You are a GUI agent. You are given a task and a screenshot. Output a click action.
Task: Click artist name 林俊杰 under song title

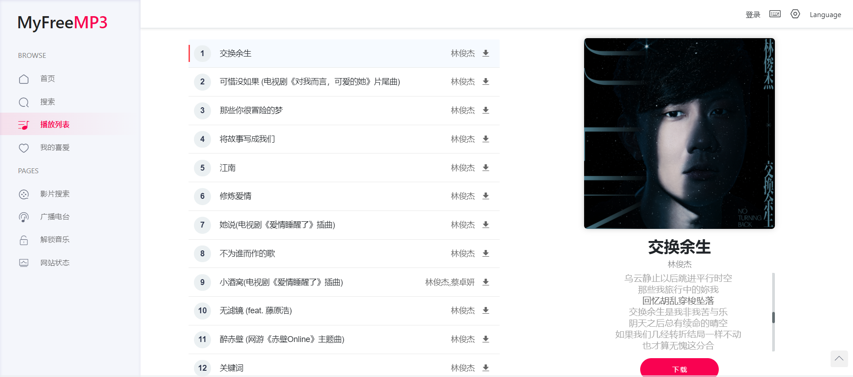(679, 264)
